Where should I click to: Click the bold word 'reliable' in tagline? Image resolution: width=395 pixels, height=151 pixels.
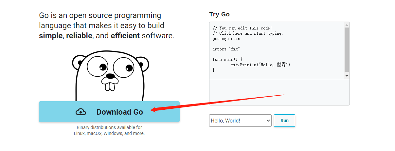(79, 36)
